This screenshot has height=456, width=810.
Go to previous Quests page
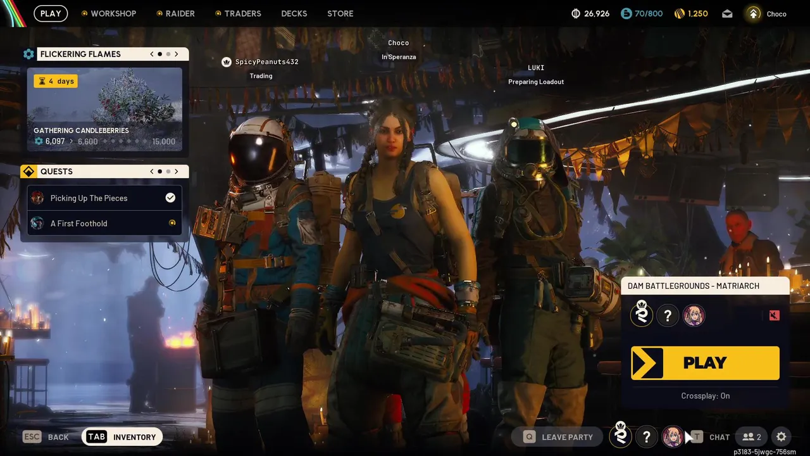pyautogui.click(x=152, y=172)
